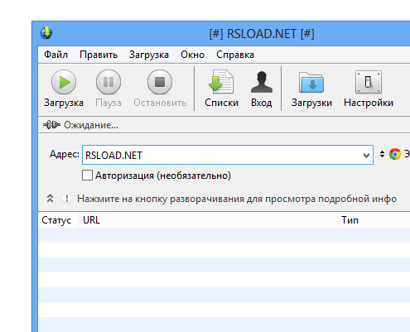The image size is (410, 332).
Task: Open the Загрузка menu
Action: [x=149, y=55]
